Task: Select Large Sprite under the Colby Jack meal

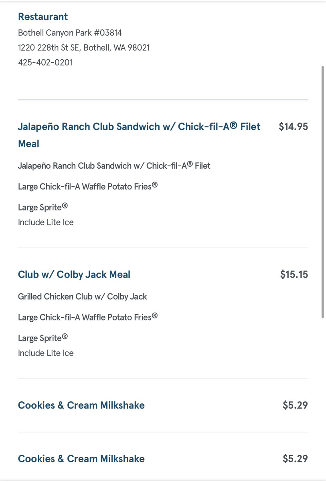Action: pos(43,338)
